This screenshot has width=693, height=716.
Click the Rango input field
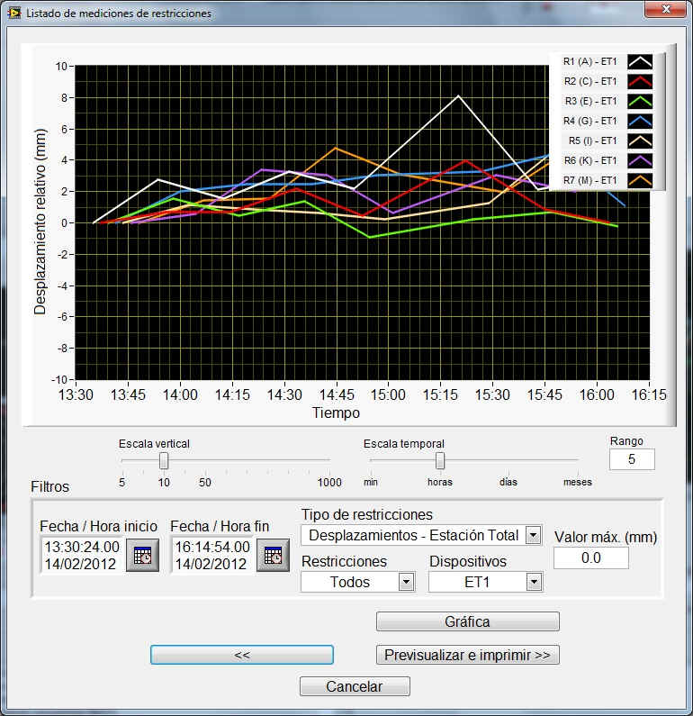click(632, 459)
